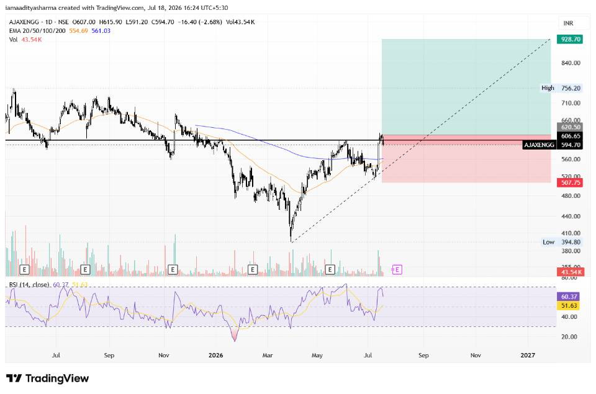The height and width of the screenshot is (394, 596).
Task: Select the EMA 20/50/100/200 indicator legend
Action: pos(37,31)
